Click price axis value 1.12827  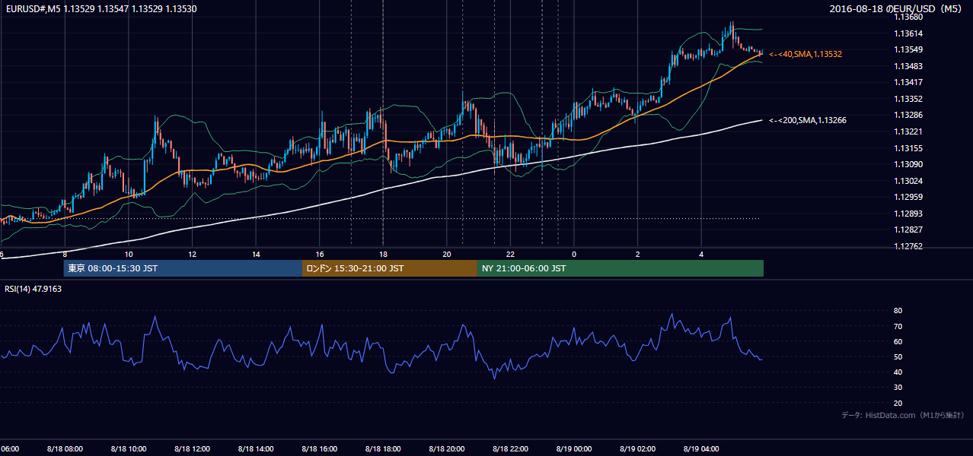point(908,230)
